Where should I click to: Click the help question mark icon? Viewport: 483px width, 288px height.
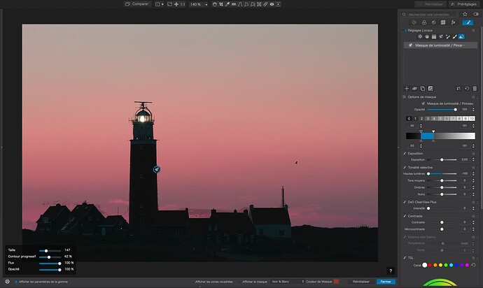[x=391, y=271]
